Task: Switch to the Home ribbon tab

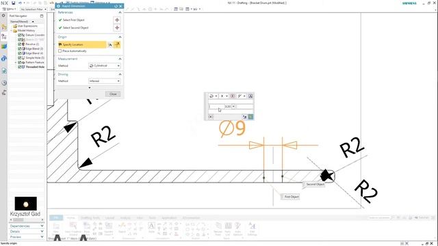Action: 70,218
